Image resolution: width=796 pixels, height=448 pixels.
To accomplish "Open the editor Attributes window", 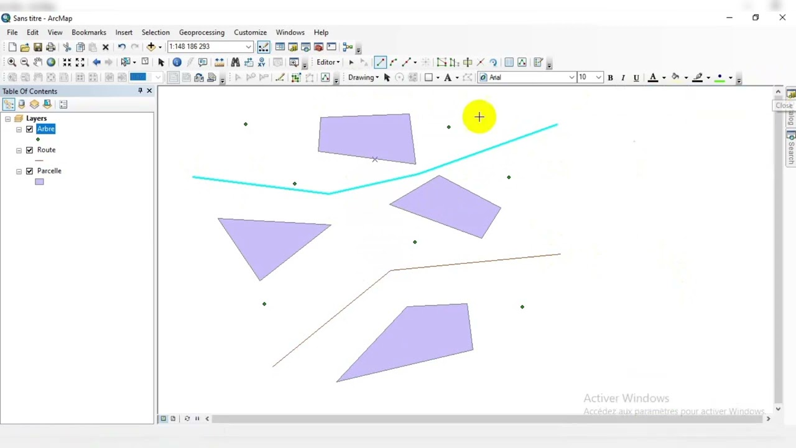I will pos(509,62).
